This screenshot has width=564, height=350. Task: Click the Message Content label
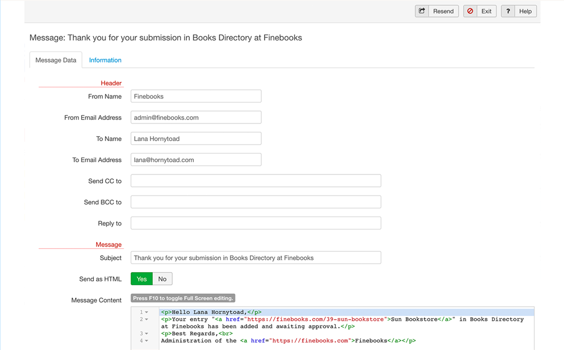(x=97, y=300)
